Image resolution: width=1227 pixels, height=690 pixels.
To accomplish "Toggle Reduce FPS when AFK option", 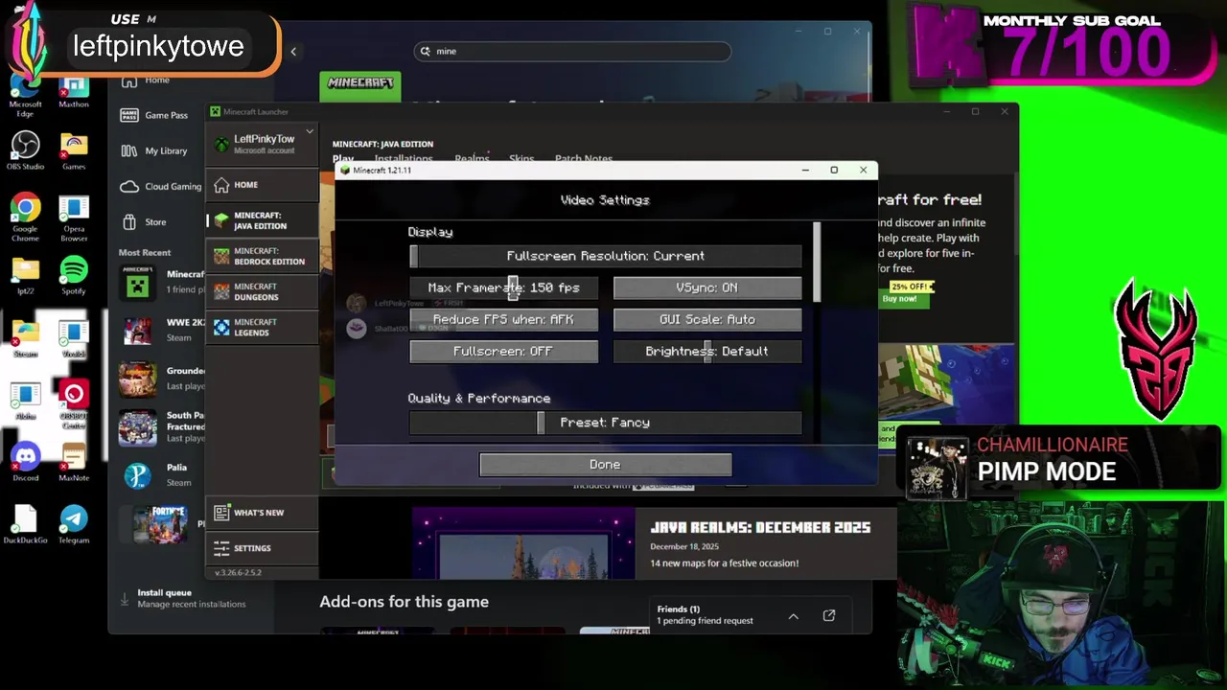I will click(503, 319).
